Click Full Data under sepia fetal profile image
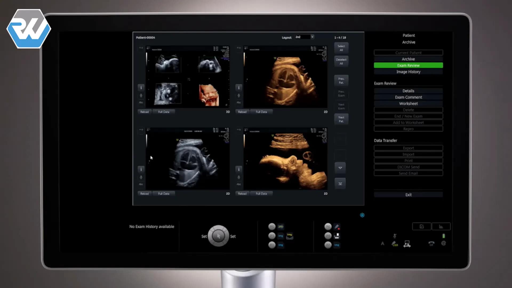This screenshot has width=512, height=288. click(261, 194)
